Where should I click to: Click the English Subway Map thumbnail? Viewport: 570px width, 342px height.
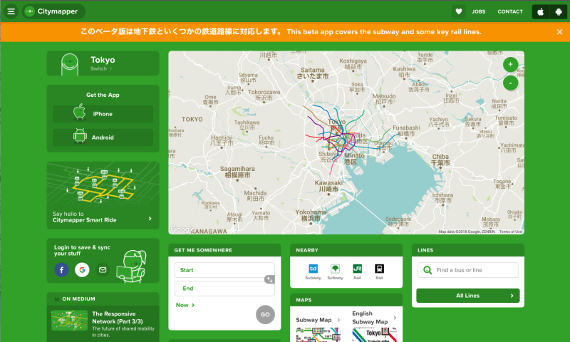coord(375,335)
